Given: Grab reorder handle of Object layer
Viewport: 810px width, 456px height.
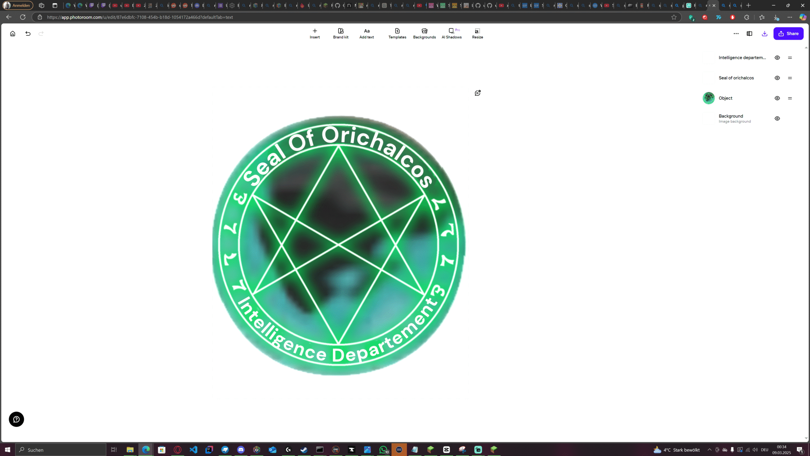Looking at the screenshot, I should [790, 98].
